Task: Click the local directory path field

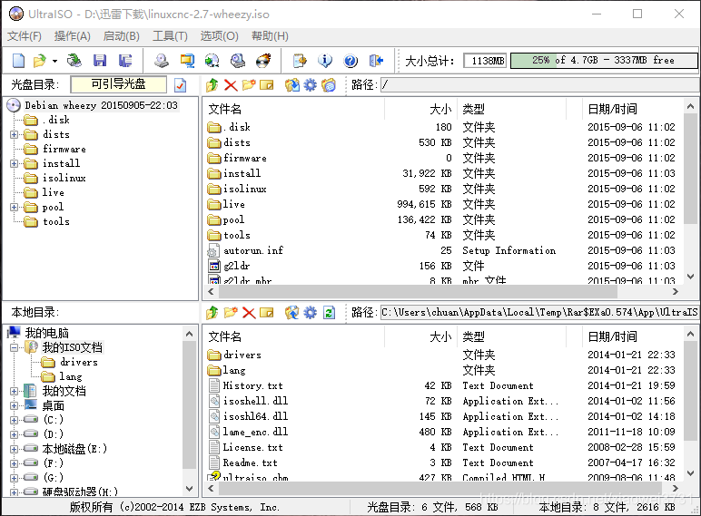Action: click(x=538, y=313)
